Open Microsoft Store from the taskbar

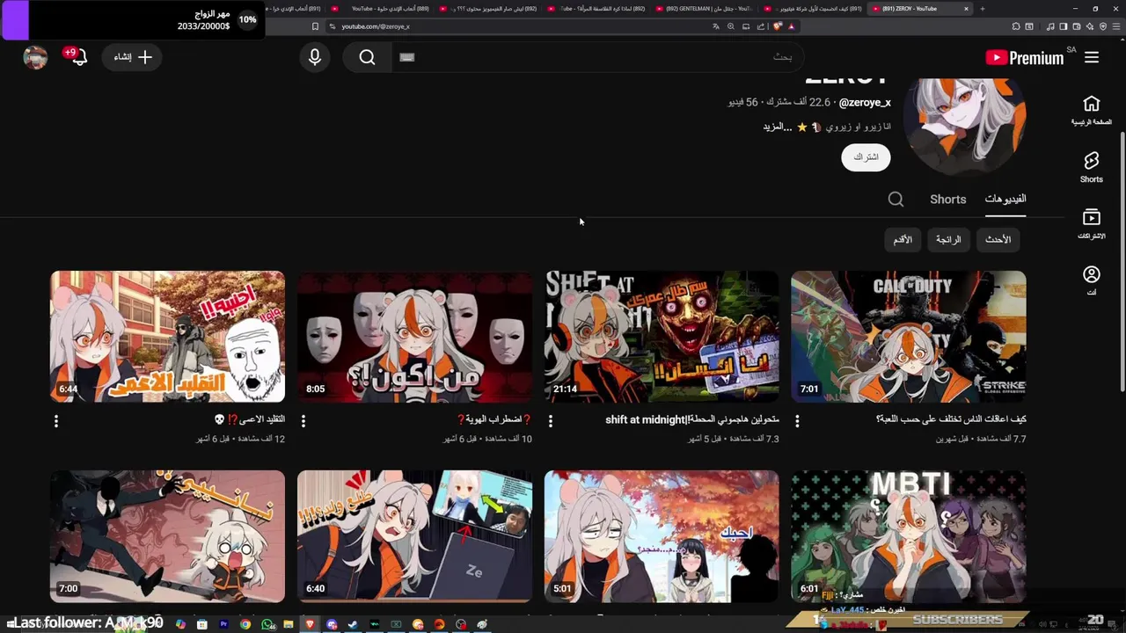pyautogui.click(x=202, y=624)
